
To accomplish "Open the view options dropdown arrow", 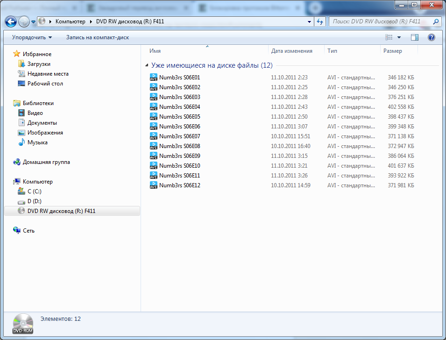I will click(x=399, y=37).
